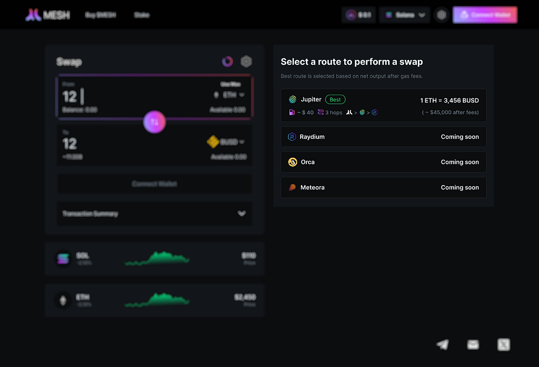Open the X (Twitter) footer icon

coord(504,344)
